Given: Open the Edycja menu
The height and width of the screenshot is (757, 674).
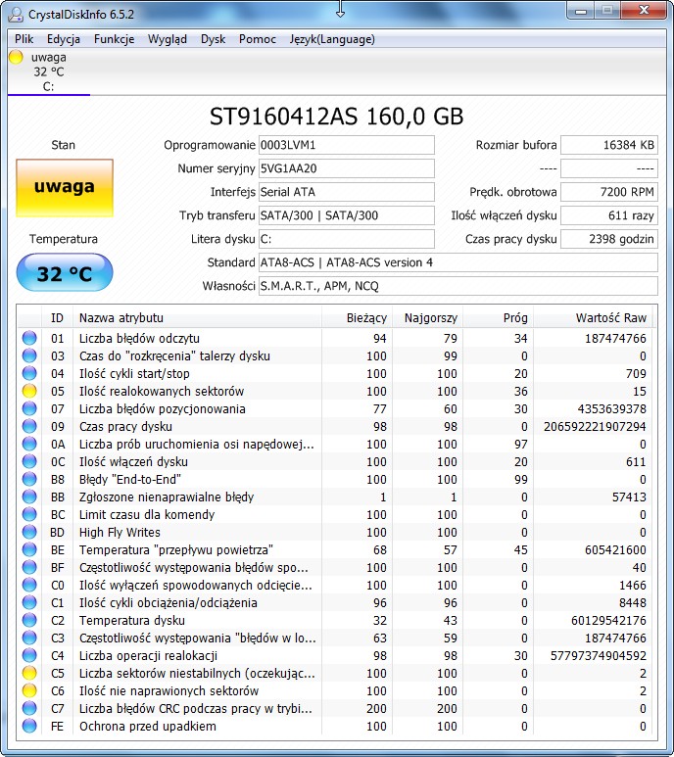Looking at the screenshot, I should click(64, 39).
